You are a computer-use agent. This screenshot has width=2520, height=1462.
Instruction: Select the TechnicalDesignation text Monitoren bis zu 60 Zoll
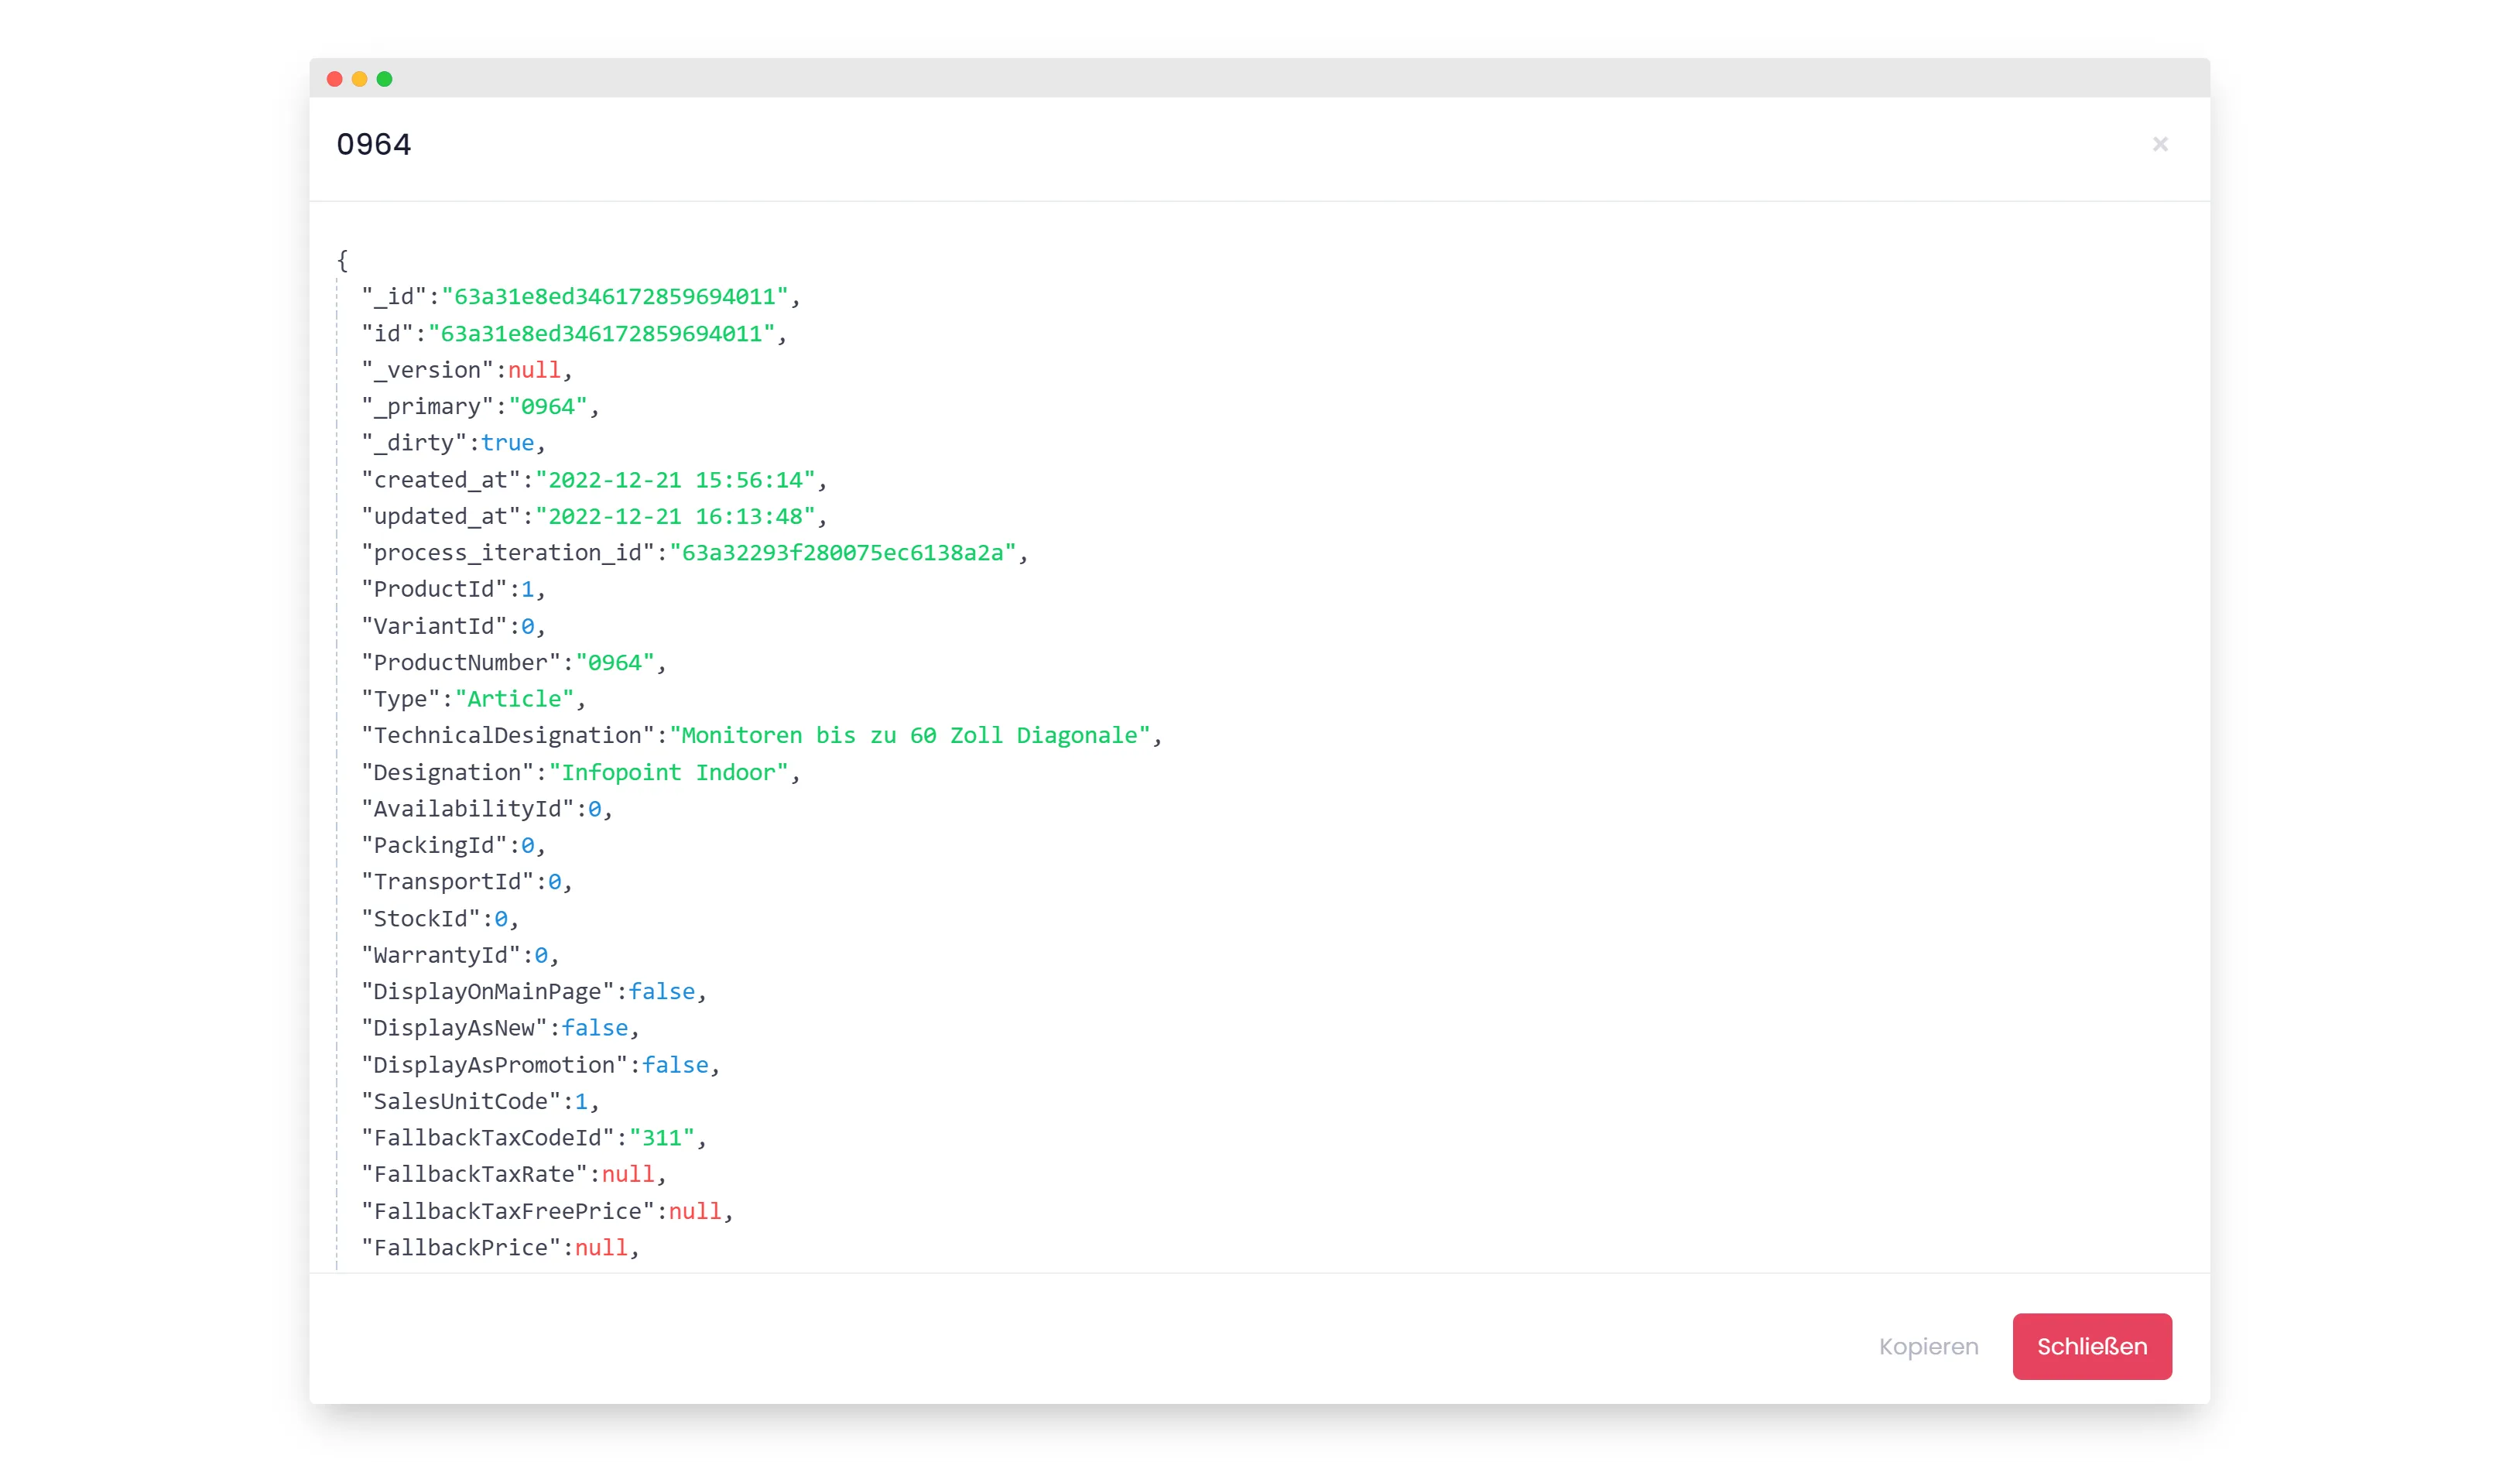pyautogui.click(x=842, y=735)
